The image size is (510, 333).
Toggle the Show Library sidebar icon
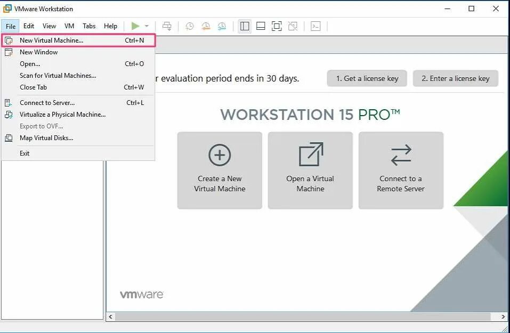click(245, 26)
